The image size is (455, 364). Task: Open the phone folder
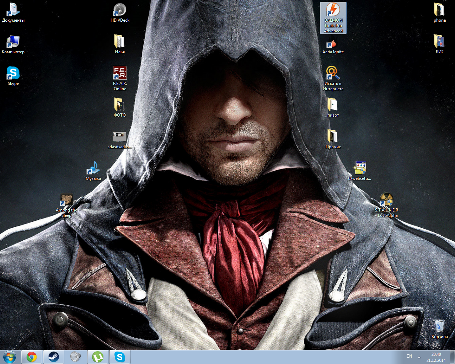[440, 13]
